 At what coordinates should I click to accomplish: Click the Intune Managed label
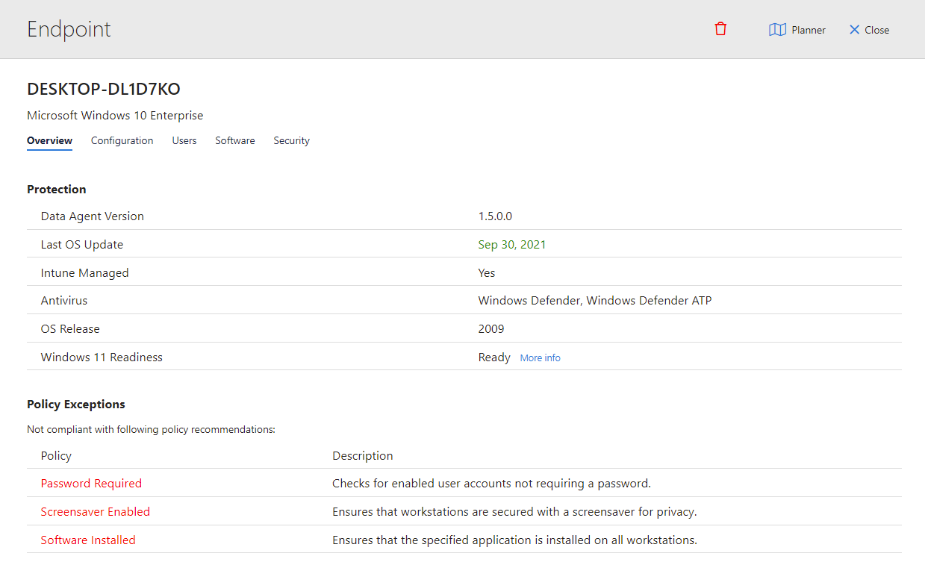pyautogui.click(x=85, y=273)
